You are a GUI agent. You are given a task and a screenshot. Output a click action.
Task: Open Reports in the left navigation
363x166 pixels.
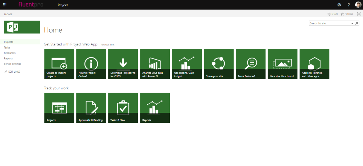[x=9, y=58]
